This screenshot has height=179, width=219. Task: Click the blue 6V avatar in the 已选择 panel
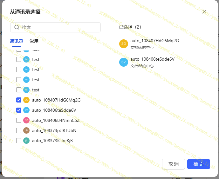click(x=124, y=62)
